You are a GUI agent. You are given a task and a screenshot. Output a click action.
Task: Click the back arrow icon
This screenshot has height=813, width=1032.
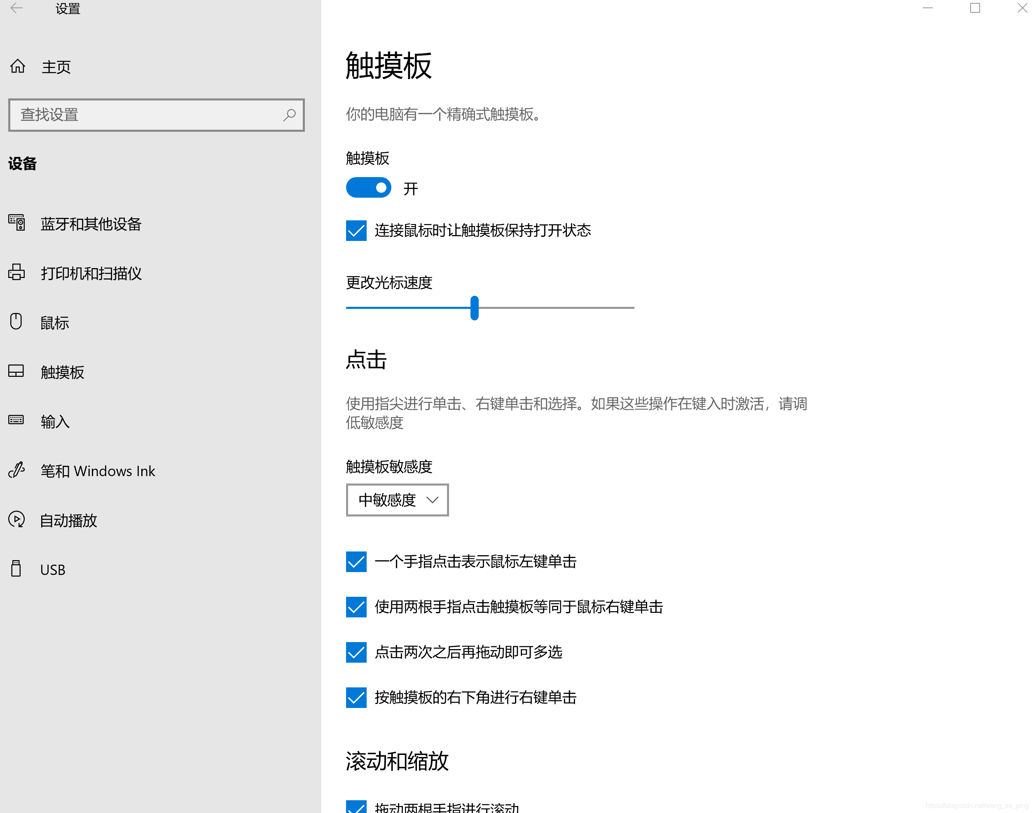tap(16, 8)
